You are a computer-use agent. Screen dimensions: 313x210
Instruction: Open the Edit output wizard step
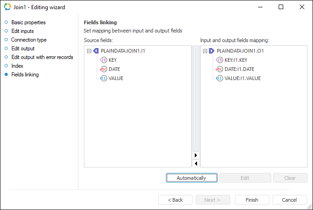[23, 48]
